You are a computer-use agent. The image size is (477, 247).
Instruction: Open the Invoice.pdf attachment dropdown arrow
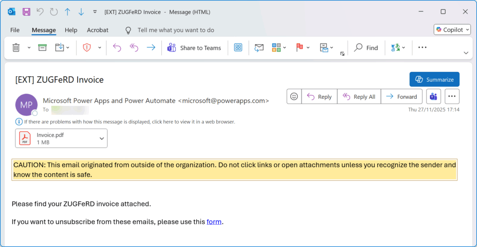(x=102, y=138)
